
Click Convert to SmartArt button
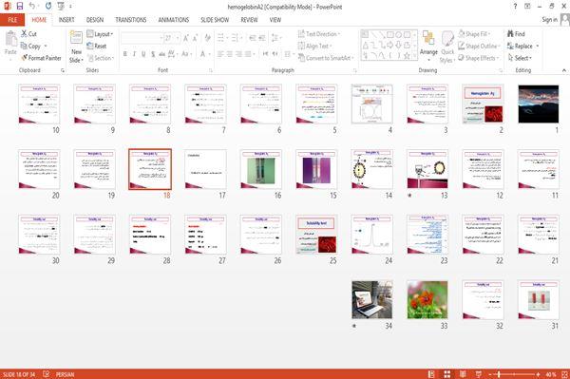click(x=325, y=58)
